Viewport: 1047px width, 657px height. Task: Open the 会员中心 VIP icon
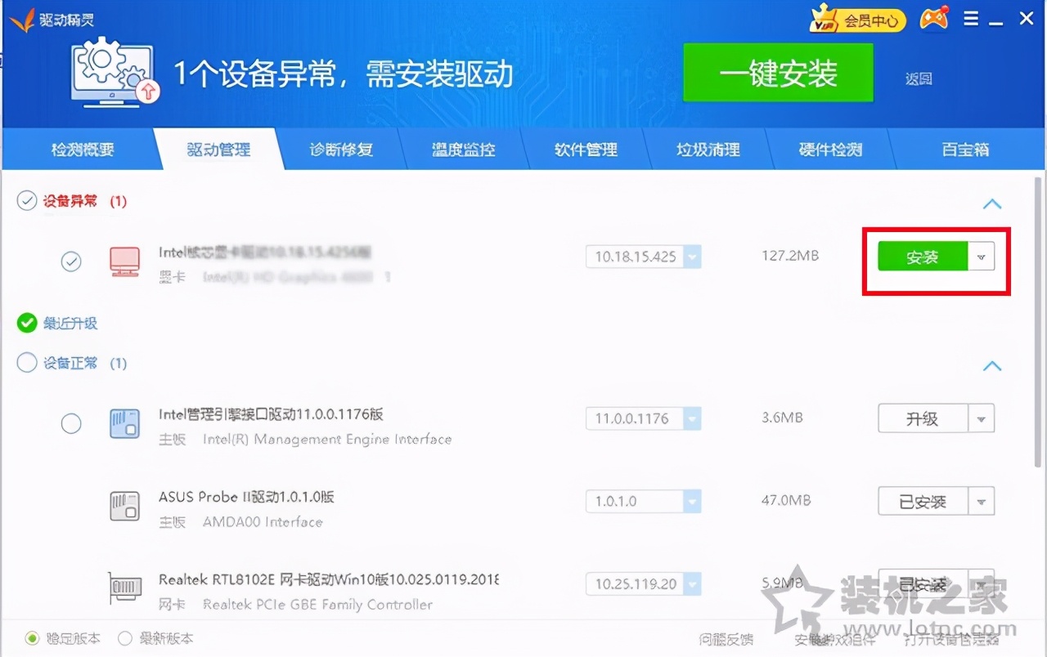857,19
